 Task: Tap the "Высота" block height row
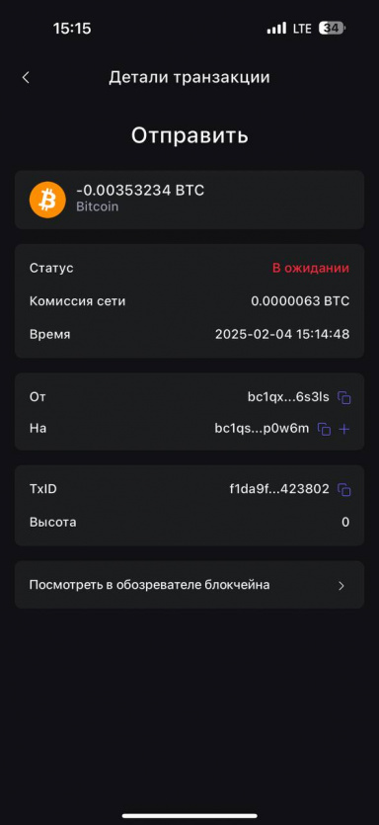[x=189, y=523]
